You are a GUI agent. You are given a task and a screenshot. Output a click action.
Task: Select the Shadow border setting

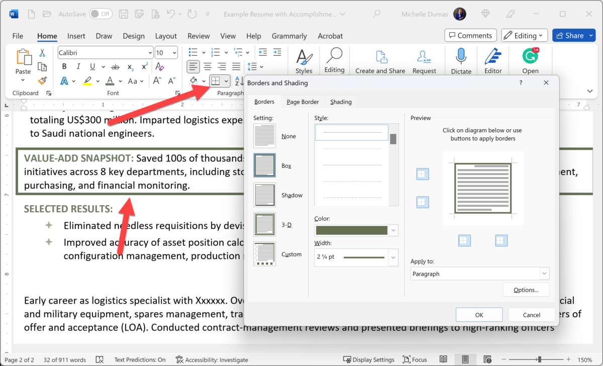(264, 195)
